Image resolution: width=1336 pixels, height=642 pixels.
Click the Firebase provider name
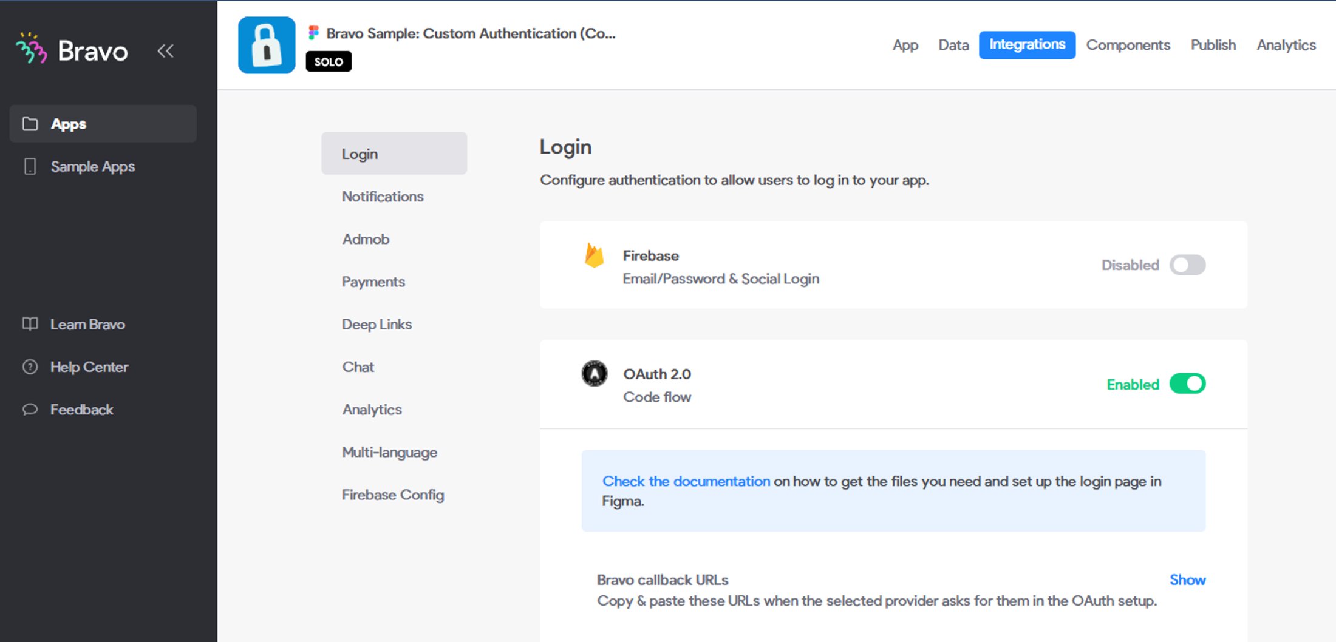[x=651, y=255]
